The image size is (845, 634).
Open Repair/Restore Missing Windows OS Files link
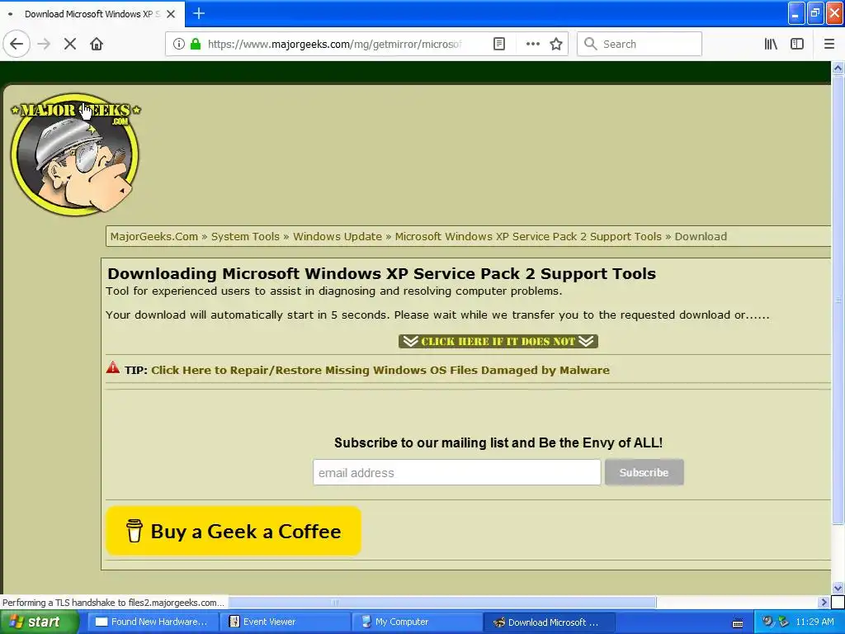pos(380,371)
